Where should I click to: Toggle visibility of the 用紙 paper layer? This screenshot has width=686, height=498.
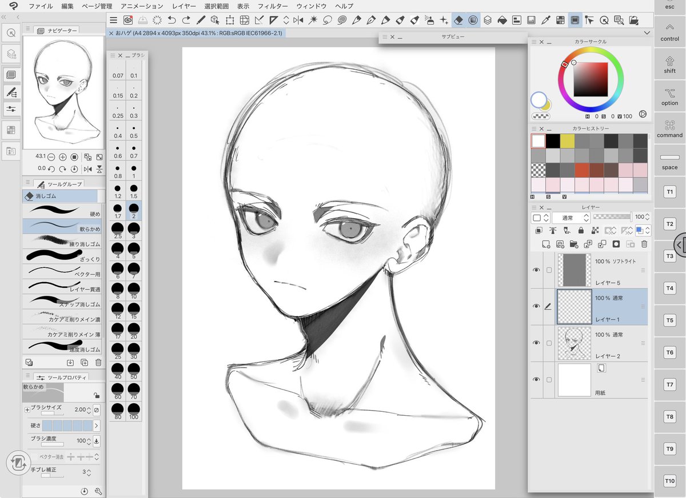[x=536, y=379]
